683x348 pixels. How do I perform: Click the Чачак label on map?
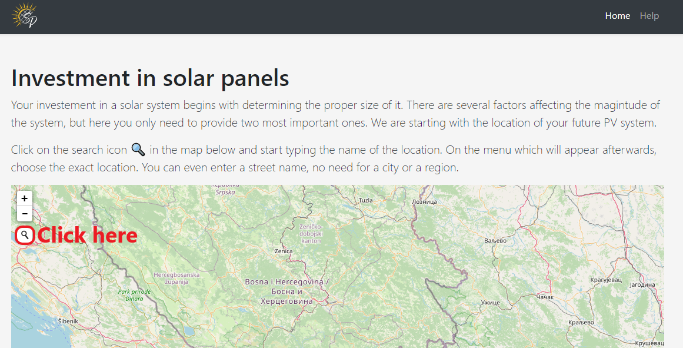point(545,297)
